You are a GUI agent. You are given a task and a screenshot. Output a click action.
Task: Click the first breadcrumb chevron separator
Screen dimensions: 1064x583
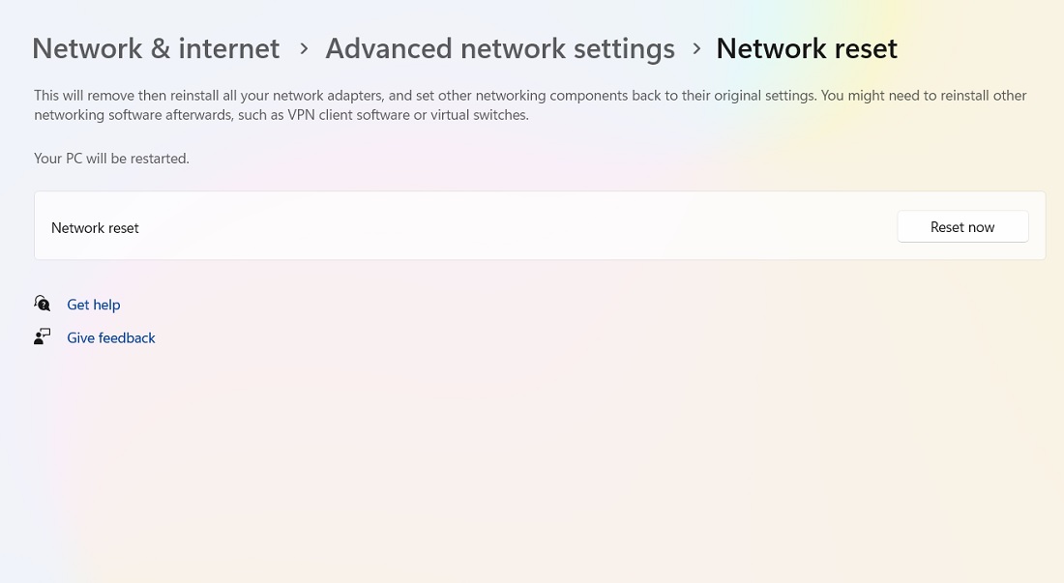pyautogui.click(x=304, y=48)
